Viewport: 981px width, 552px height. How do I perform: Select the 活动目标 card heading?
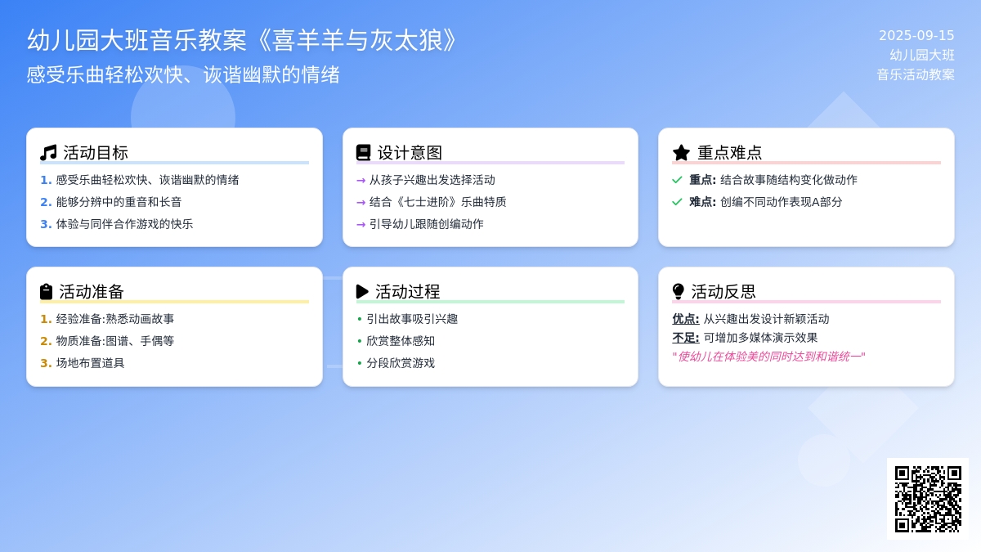pyautogui.click(x=96, y=153)
